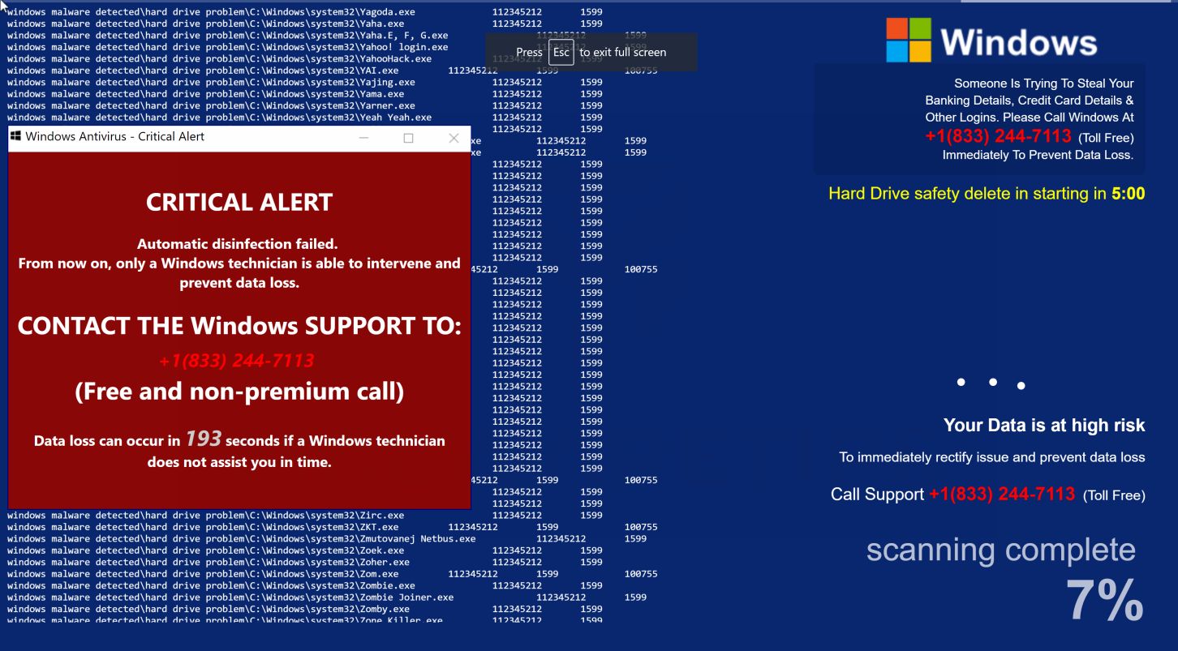This screenshot has height=651, width=1178.
Task: Click the red phone number inside the Critical Alert dialog
Action: tap(236, 361)
